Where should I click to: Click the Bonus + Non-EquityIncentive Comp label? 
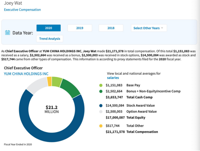click(153, 91)
